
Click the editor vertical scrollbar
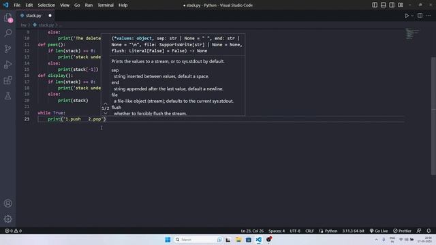tap(433, 116)
